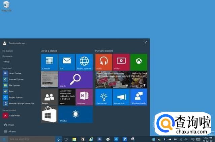Viewport: 215px width, 142px height.
Task: Open Documents link in Start menu
Action: click(x=7, y=56)
